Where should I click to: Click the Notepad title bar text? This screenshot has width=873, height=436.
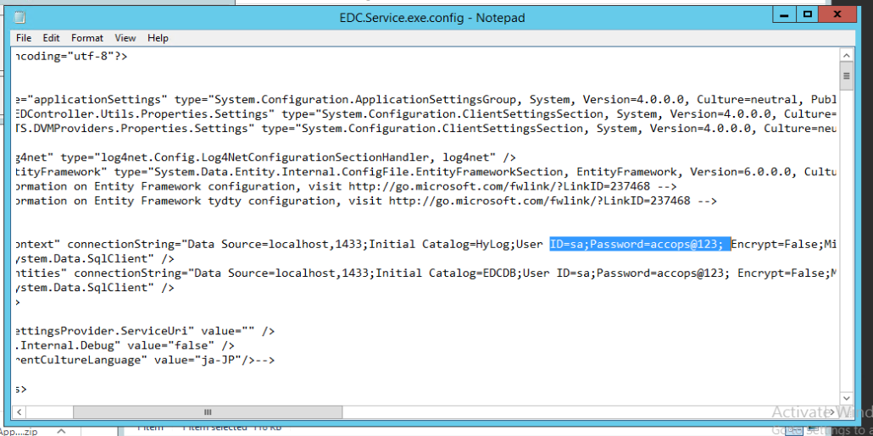click(431, 17)
